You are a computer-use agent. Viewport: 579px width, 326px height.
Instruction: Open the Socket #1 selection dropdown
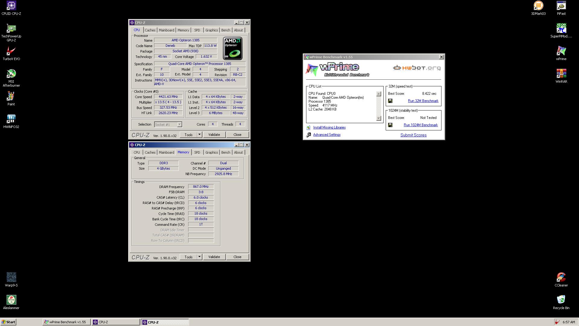click(x=168, y=124)
